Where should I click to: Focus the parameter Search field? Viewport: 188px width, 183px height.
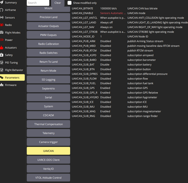pyautogui.click(x=38, y=3)
